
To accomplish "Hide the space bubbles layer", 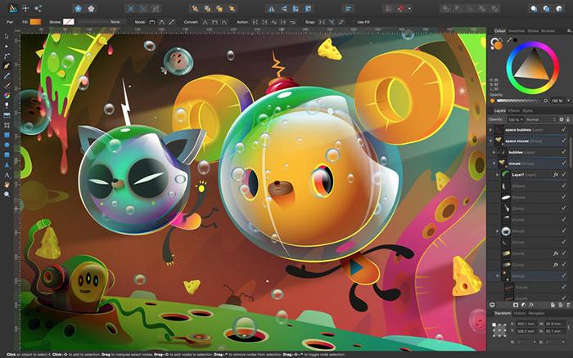I will click(x=564, y=130).
